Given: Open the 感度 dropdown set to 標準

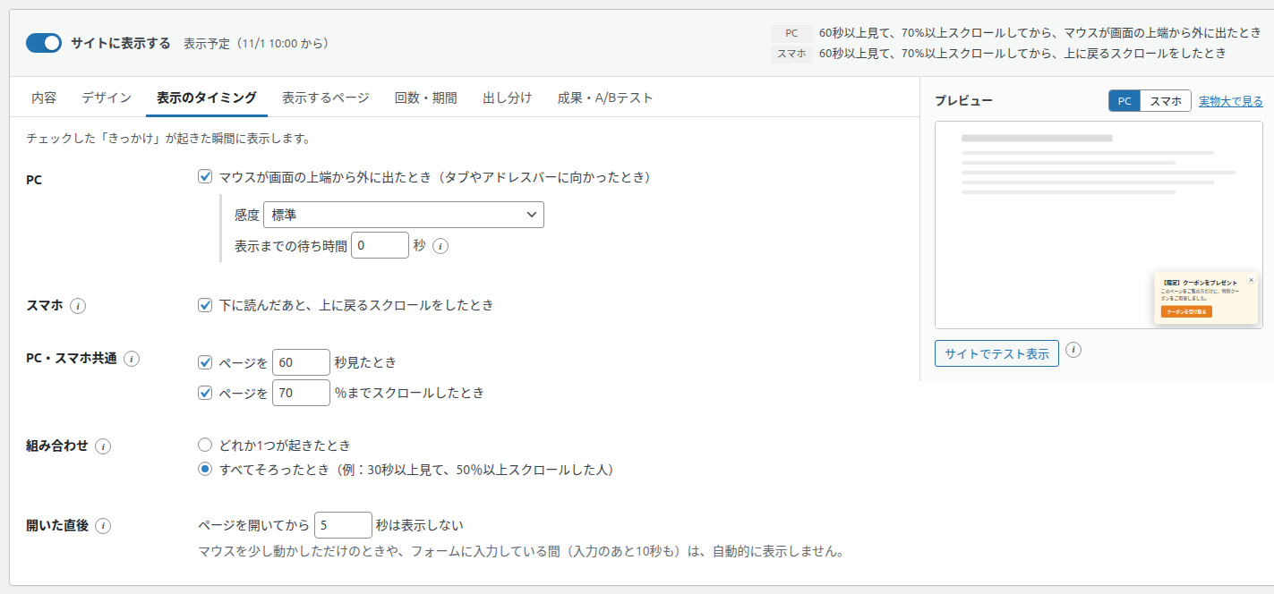Looking at the screenshot, I should pyautogui.click(x=404, y=215).
